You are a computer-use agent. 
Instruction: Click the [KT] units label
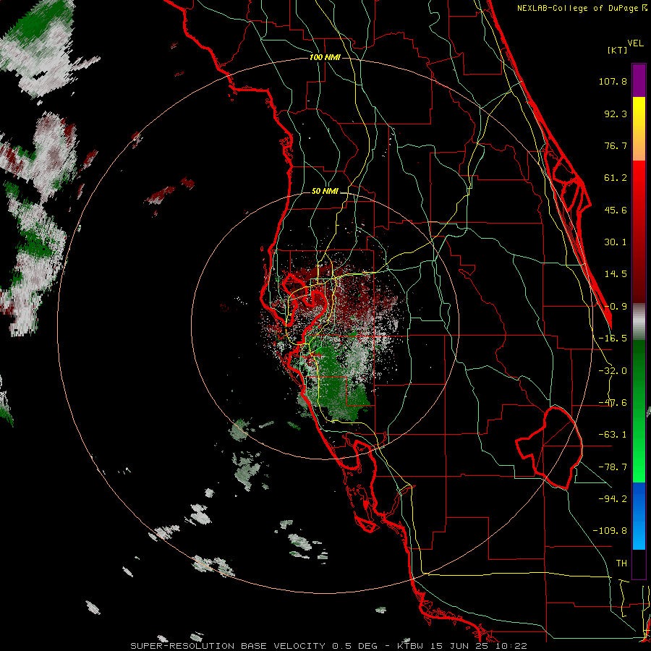point(618,50)
